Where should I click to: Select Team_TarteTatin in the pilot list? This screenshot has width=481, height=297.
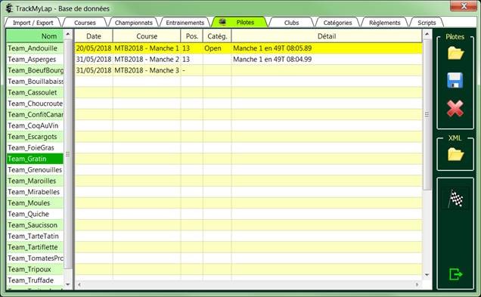(35, 236)
